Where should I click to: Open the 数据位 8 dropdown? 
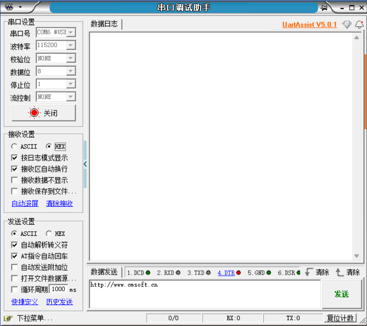[x=71, y=71]
